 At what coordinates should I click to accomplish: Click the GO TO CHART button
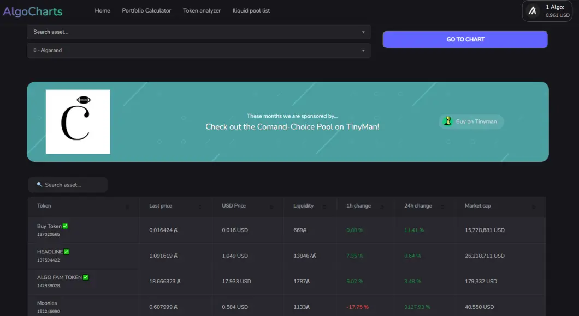click(x=465, y=39)
